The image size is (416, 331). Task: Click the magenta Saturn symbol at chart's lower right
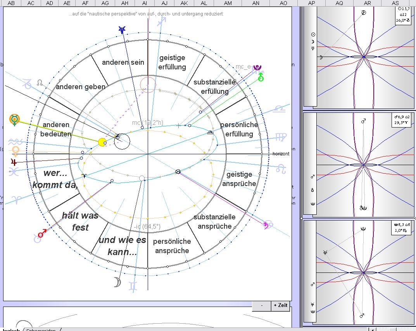266,226
